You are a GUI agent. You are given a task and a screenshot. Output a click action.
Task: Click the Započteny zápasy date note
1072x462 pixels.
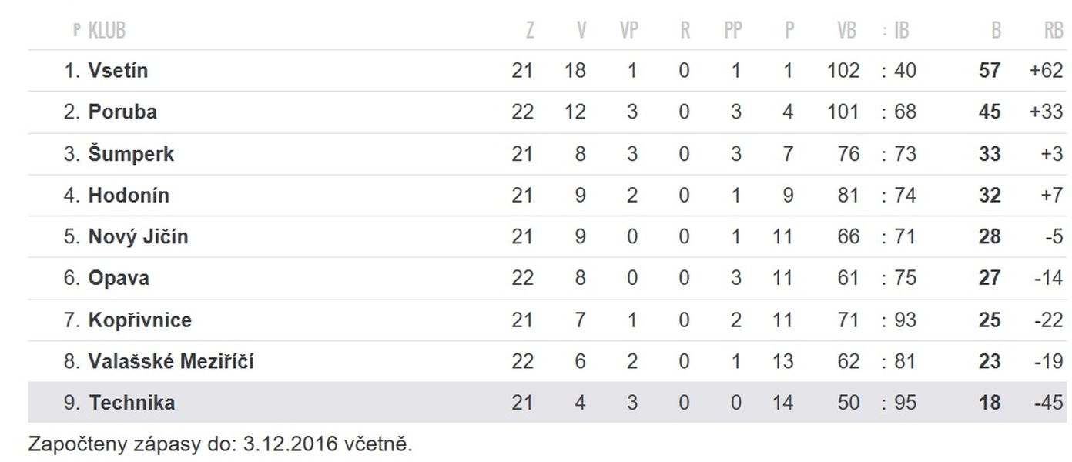pyautogui.click(x=220, y=444)
